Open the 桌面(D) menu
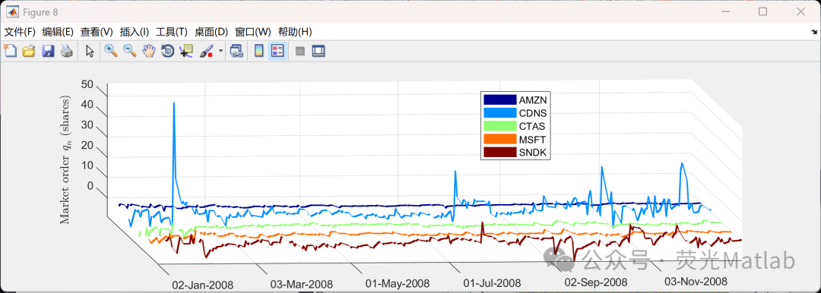The width and height of the screenshot is (821, 293). click(211, 32)
